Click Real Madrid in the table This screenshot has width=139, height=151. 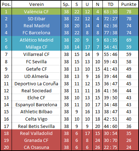coord(37,26)
